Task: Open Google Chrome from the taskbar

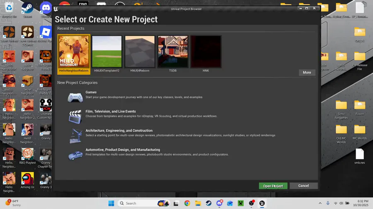Action: point(187,203)
